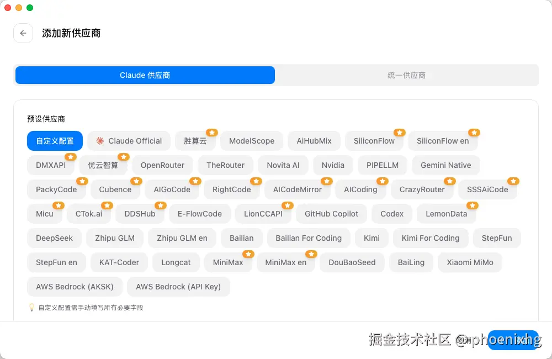Select Xiaomi MiMo provider

pyautogui.click(x=470, y=262)
